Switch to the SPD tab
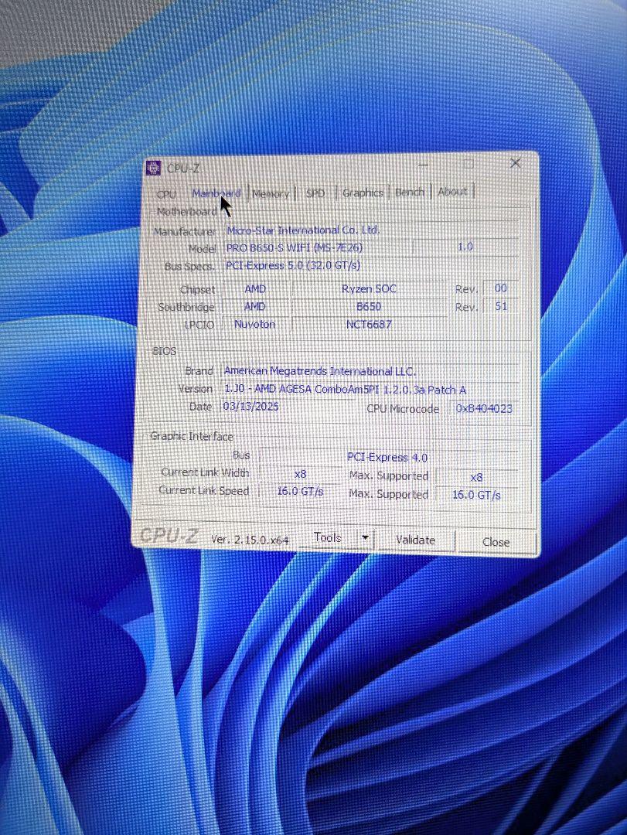Screen dimensions: 627x835 (x=315, y=193)
